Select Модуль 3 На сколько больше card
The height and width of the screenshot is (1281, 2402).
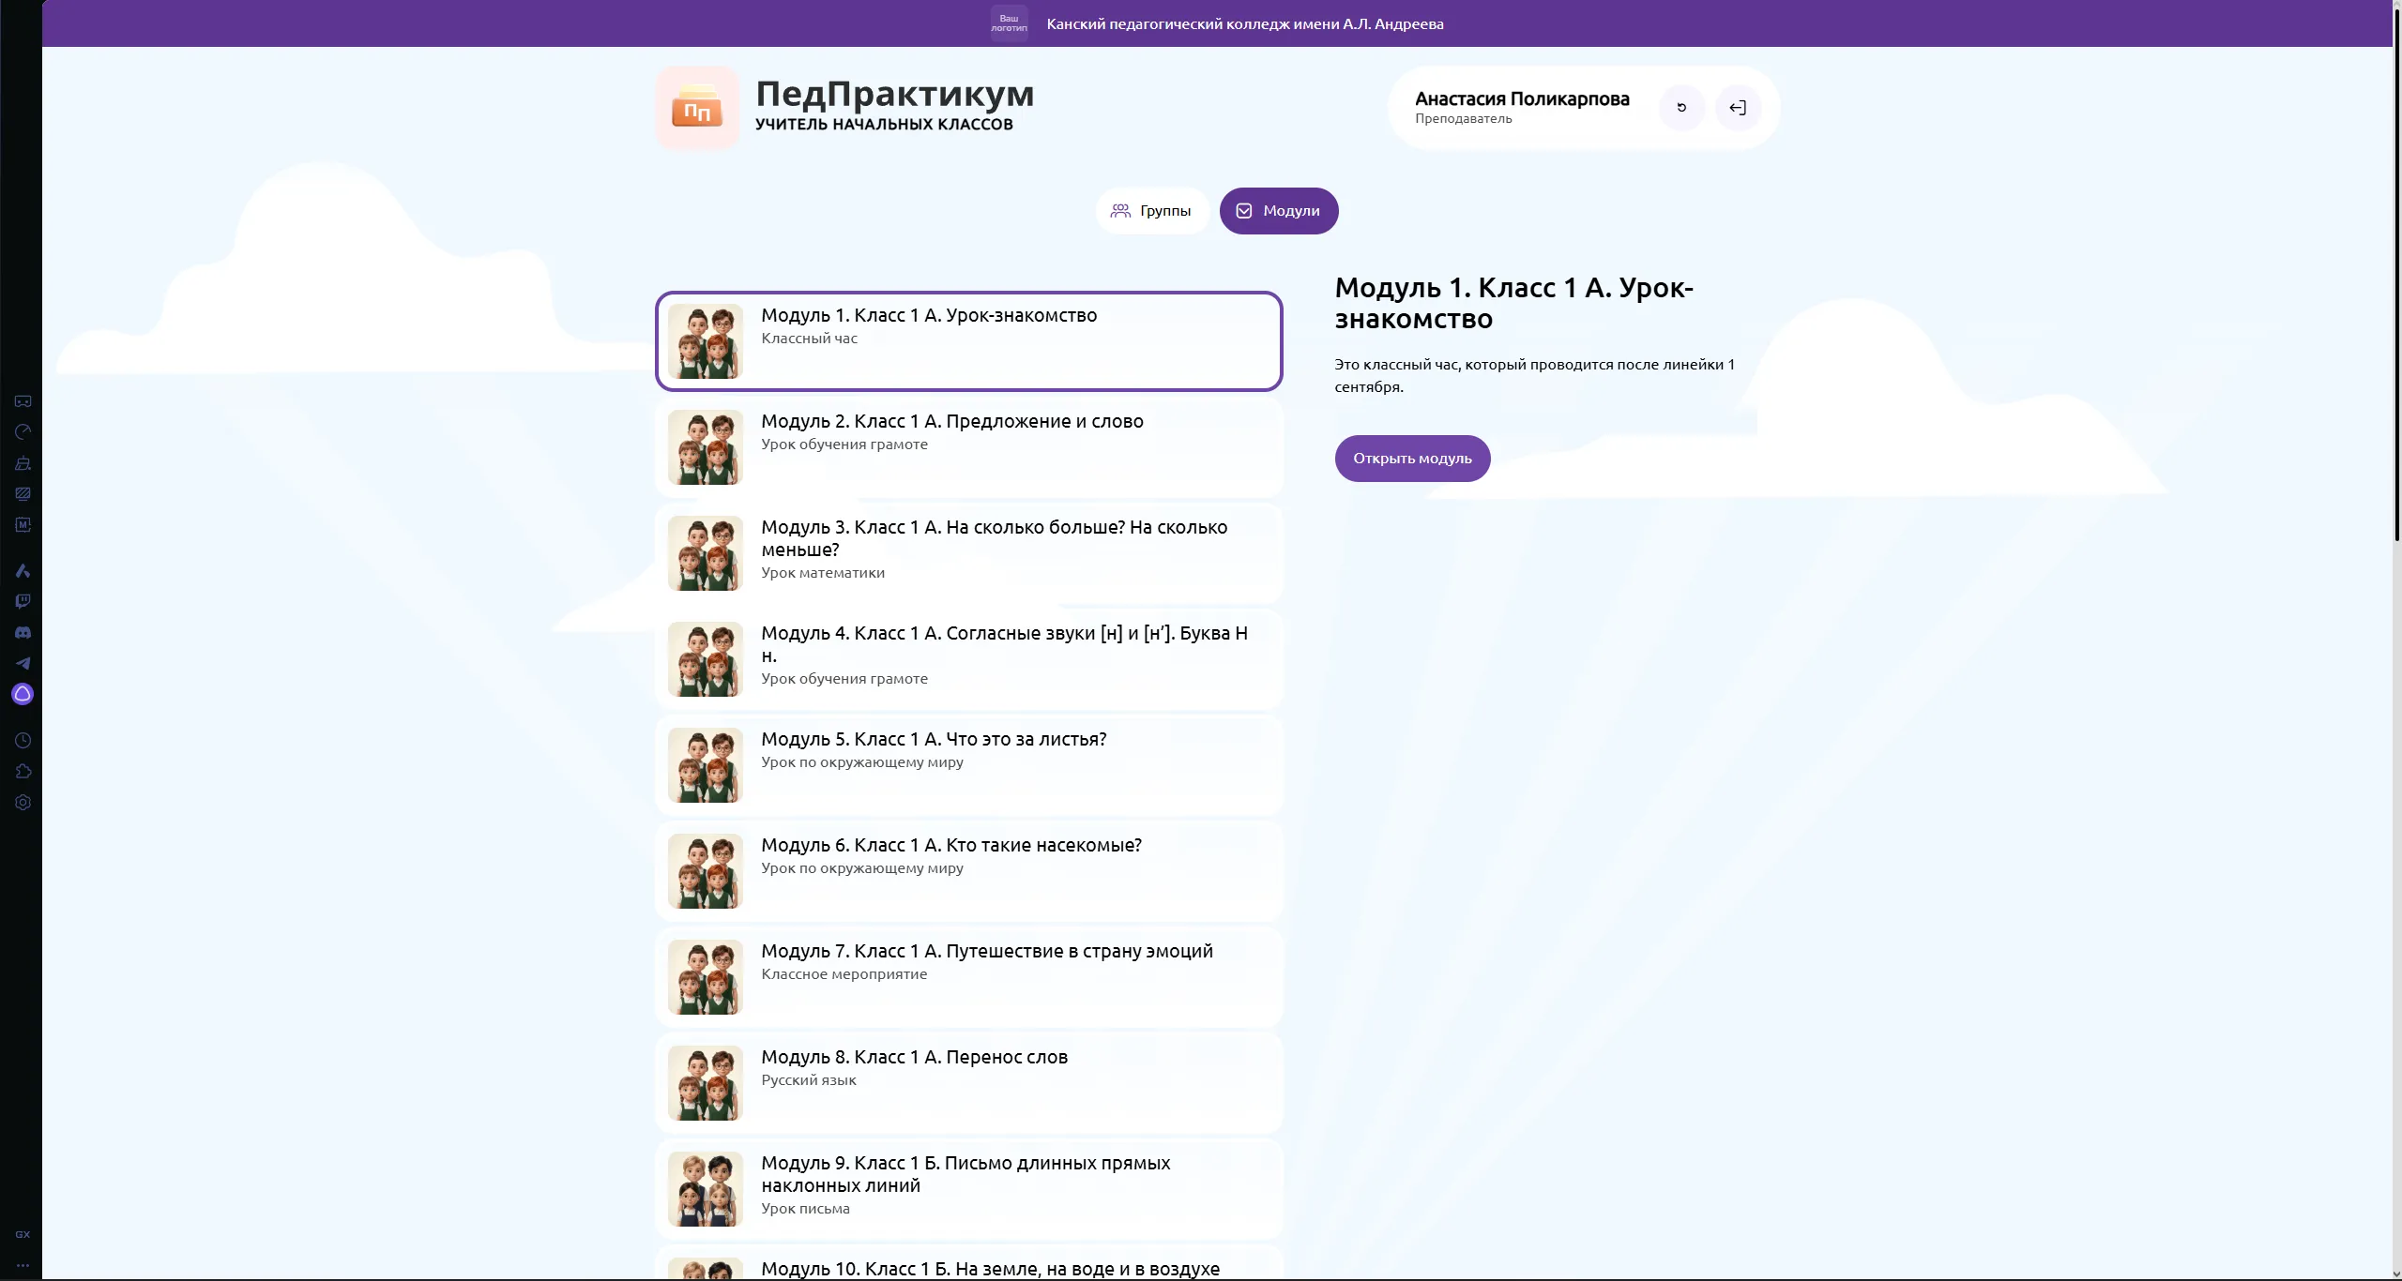point(968,553)
